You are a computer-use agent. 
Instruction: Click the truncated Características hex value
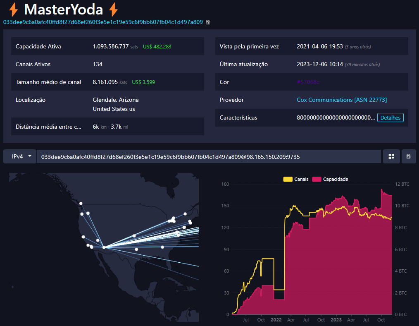(335, 117)
